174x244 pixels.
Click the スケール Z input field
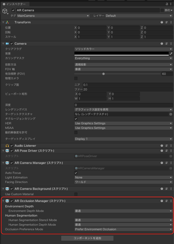click(158, 37)
